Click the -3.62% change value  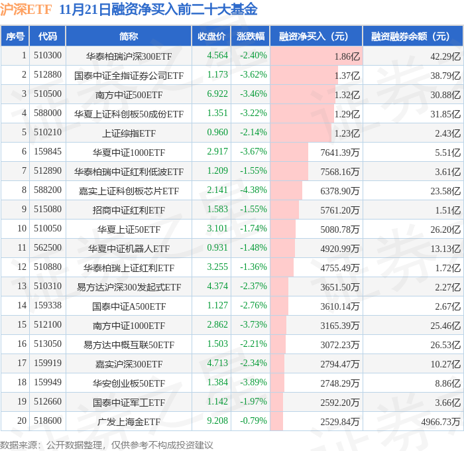(x=253, y=75)
